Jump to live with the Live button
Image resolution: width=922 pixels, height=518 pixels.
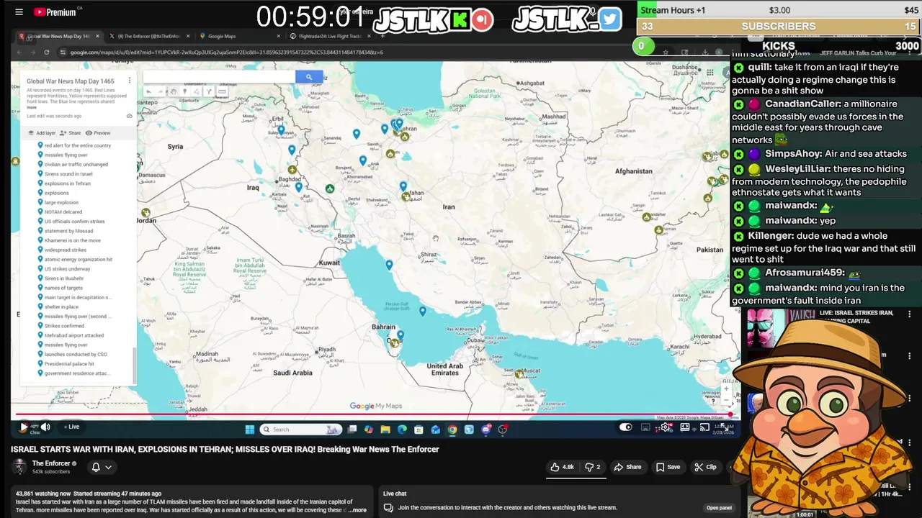[x=71, y=427]
